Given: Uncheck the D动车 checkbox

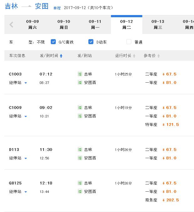Looking at the screenshot, I should 91,42.
